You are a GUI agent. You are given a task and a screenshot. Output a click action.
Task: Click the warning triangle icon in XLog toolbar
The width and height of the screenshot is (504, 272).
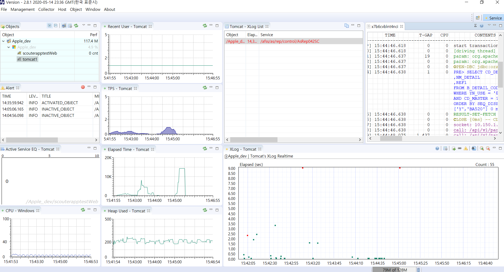tap(466, 149)
